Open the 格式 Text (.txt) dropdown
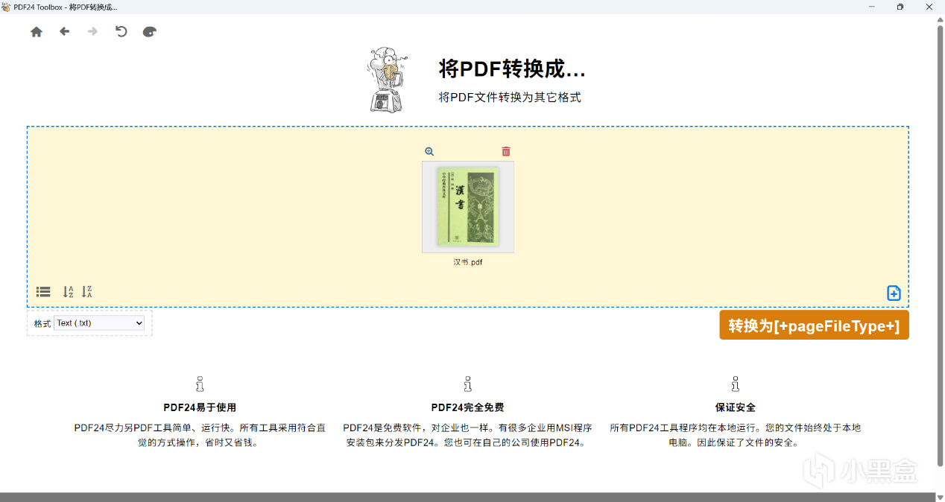Screen dimensions: 945x502 99,323
